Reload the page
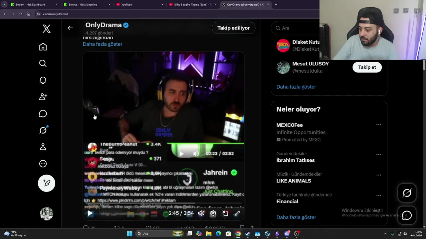This screenshot has height=239, width=426. [21, 14]
